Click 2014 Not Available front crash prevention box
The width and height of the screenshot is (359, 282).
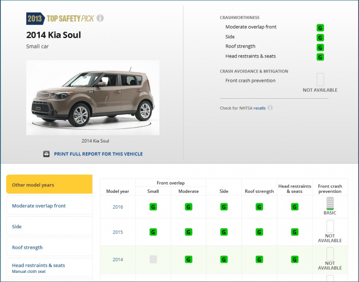click(330, 254)
